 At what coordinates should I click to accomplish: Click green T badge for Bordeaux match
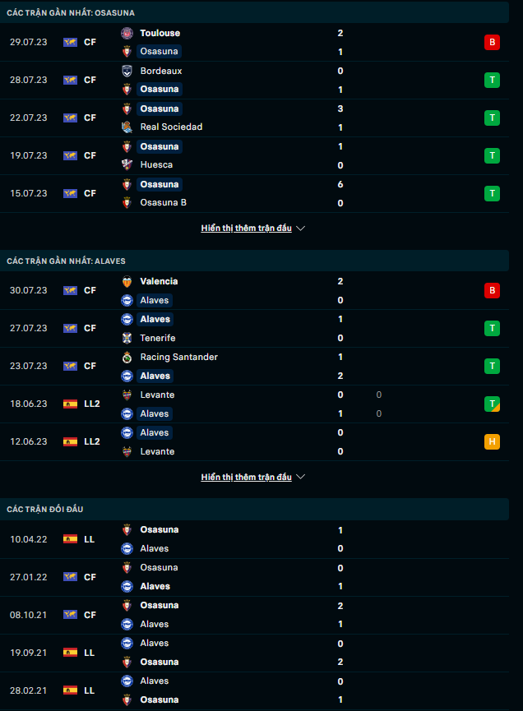click(492, 80)
